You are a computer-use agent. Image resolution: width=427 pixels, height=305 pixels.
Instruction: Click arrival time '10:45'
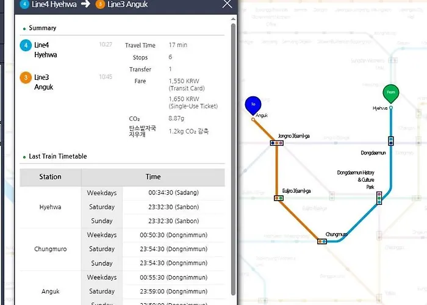coord(106,76)
